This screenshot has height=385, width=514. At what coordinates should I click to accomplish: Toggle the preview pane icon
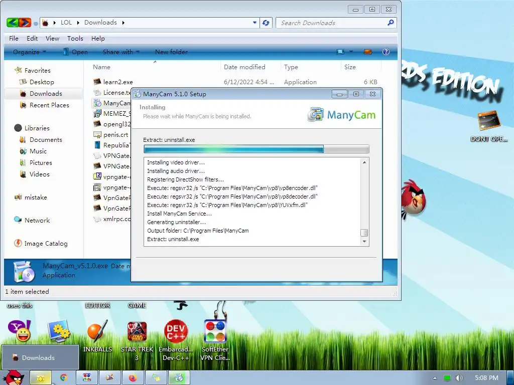(368, 52)
